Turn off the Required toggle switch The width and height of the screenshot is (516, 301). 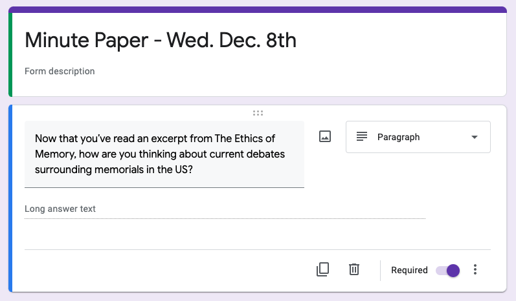pyautogui.click(x=447, y=271)
